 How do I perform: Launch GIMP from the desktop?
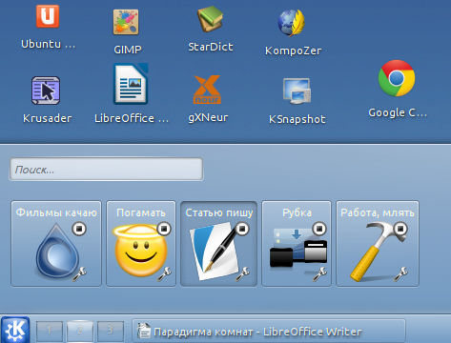[126, 22]
